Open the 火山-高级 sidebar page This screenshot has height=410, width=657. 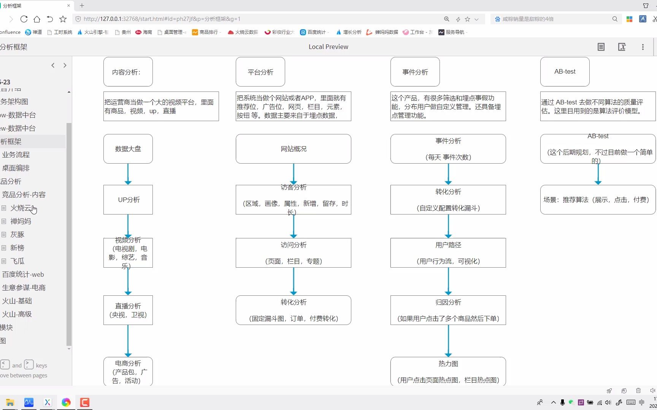17,314
